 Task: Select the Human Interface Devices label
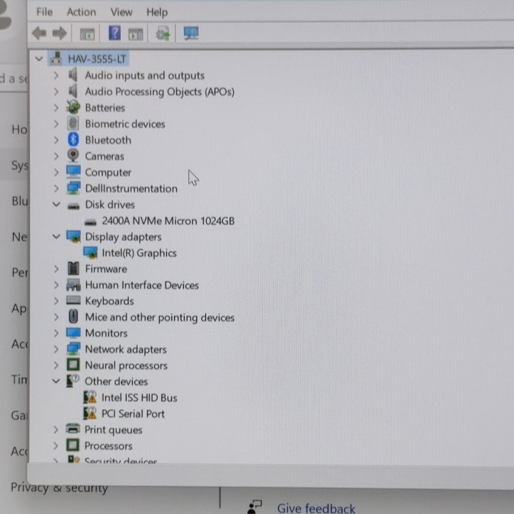pos(142,285)
